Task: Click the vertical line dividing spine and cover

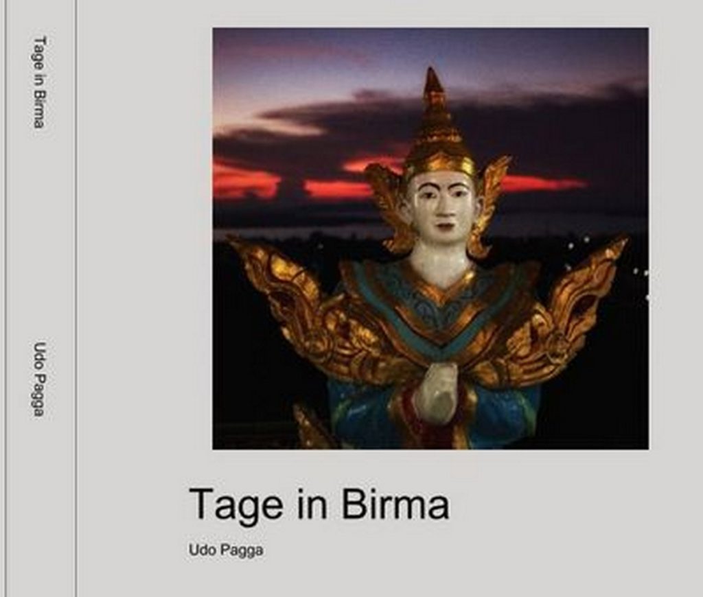Action: click(77, 298)
